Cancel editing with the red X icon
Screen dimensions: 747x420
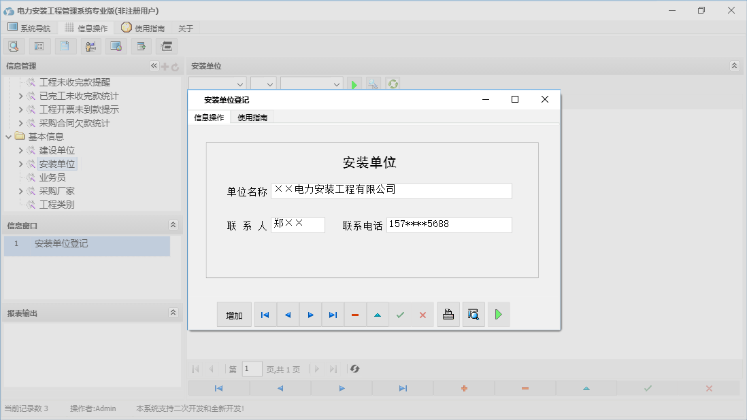pyautogui.click(x=423, y=314)
